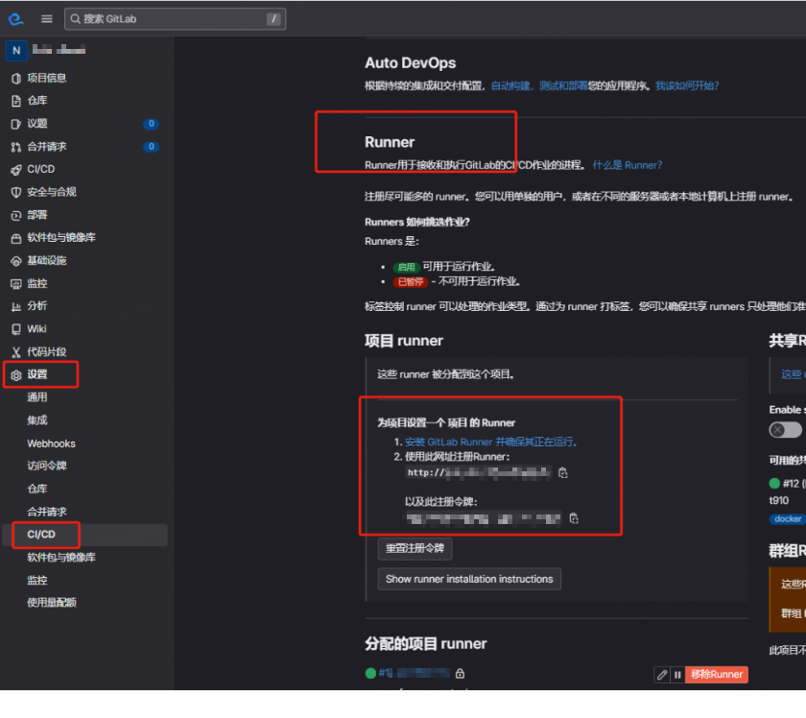Copy the runner registration URL
Screen dimensions: 806x718
click(x=563, y=473)
